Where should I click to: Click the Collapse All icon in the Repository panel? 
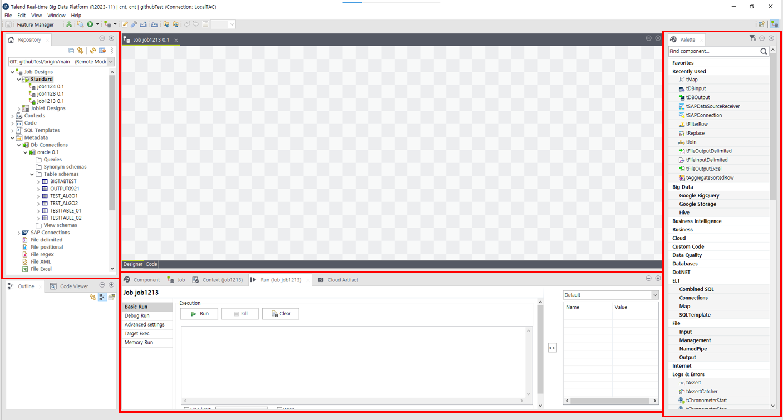[71, 51]
